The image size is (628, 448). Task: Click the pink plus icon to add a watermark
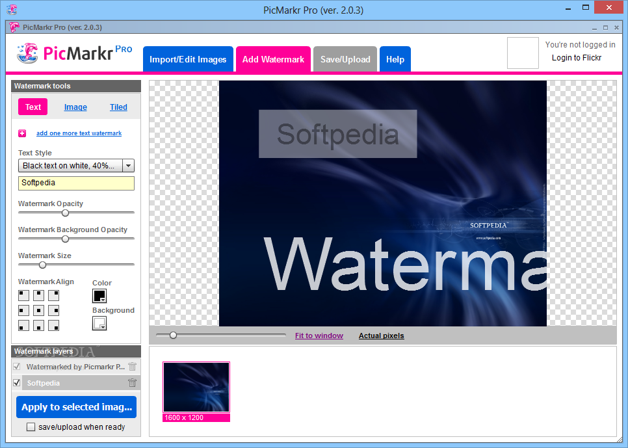click(x=22, y=133)
